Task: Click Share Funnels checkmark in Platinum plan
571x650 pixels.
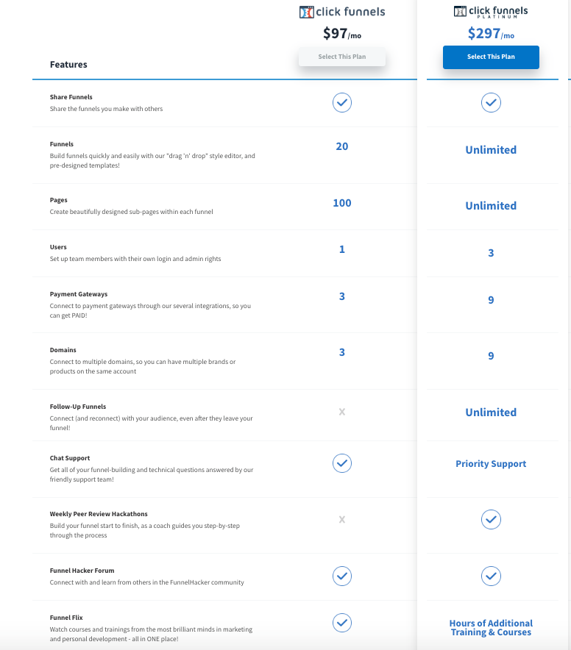Action: (x=491, y=103)
